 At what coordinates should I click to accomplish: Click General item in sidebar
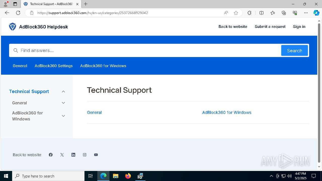click(19, 103)
